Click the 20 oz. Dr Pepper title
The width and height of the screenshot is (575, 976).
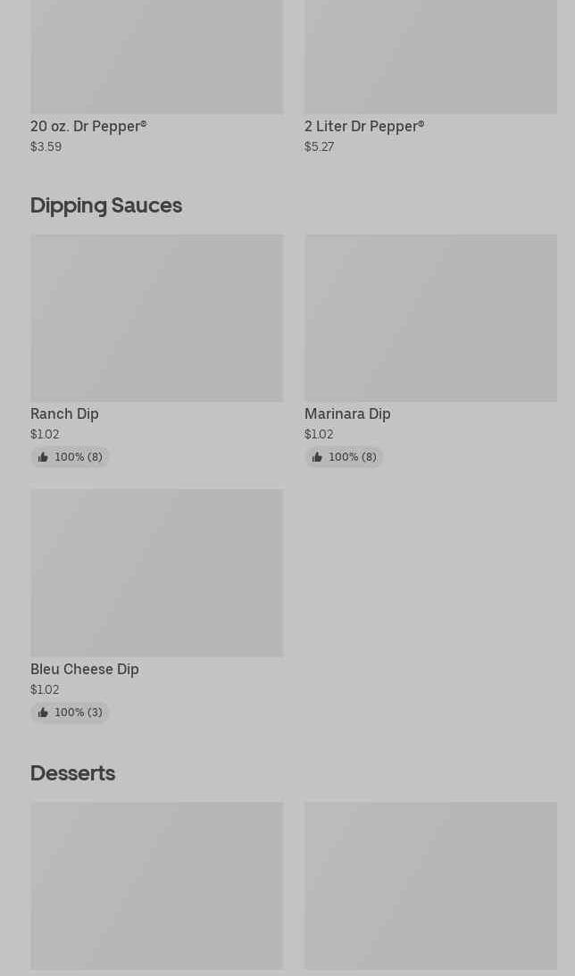88,127
